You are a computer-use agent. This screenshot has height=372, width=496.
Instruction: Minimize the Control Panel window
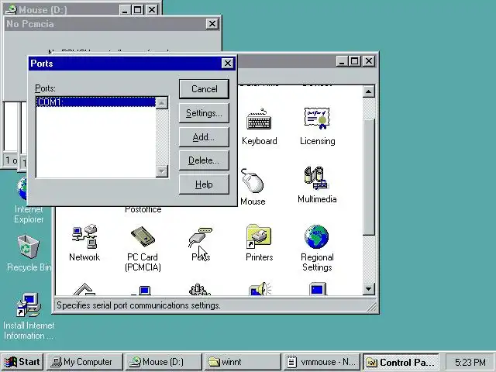point(342,60)
